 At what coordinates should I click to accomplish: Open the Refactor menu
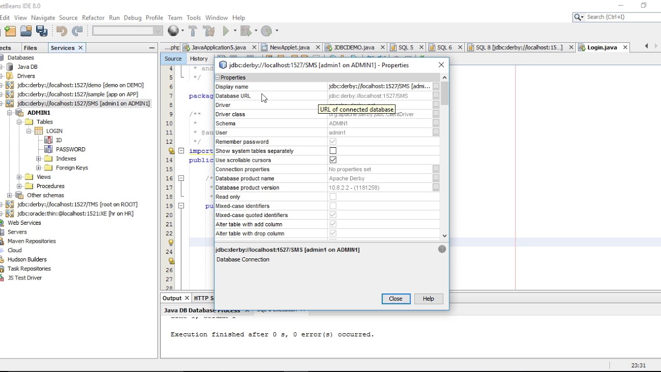click(x=93, y=18)
